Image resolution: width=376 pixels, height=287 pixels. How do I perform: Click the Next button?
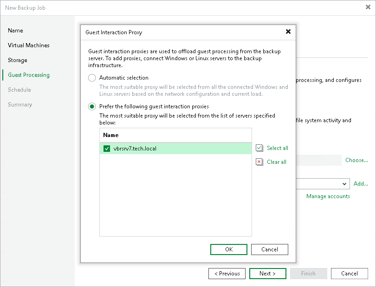268,274
